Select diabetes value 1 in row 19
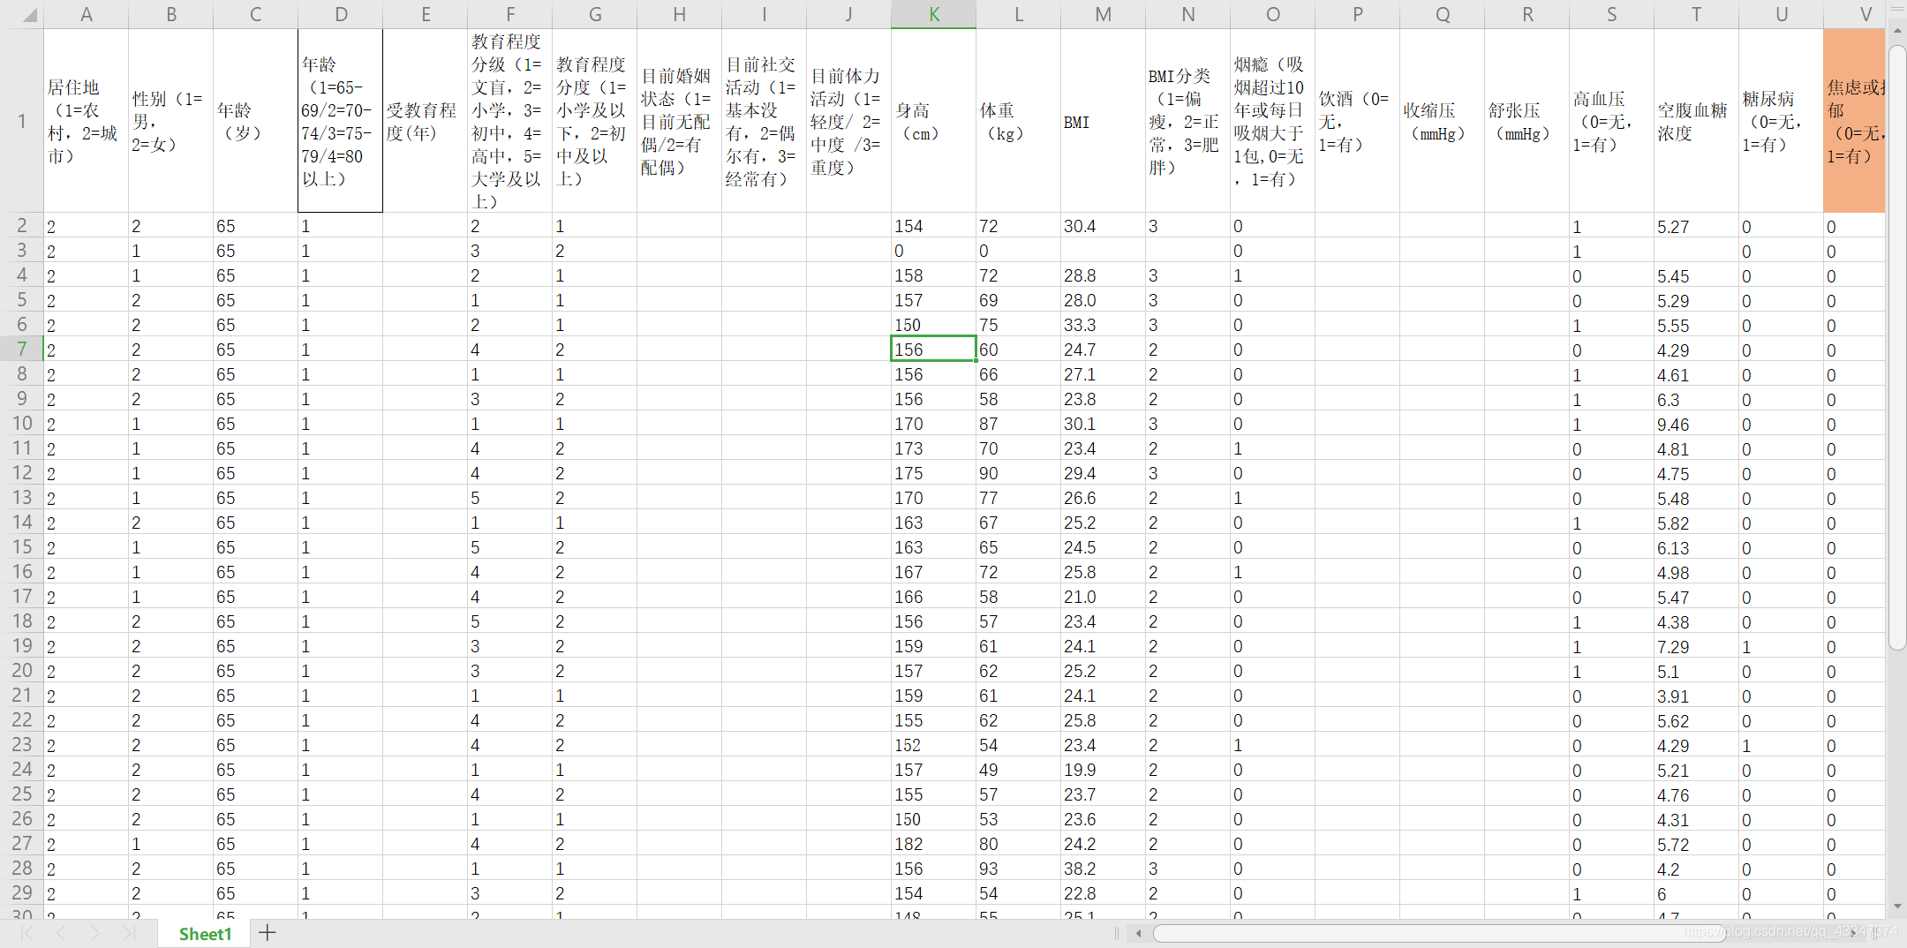The image size is (1907, 948). click(x=1781, y=646)
